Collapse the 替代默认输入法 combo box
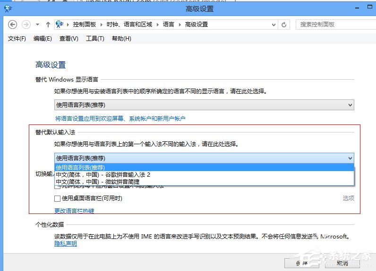The width and height of the screenshot is (376, 271). pos(350,158)
